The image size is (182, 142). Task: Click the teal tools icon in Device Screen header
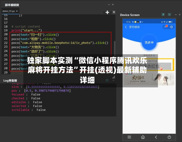(x=169, y=15)
